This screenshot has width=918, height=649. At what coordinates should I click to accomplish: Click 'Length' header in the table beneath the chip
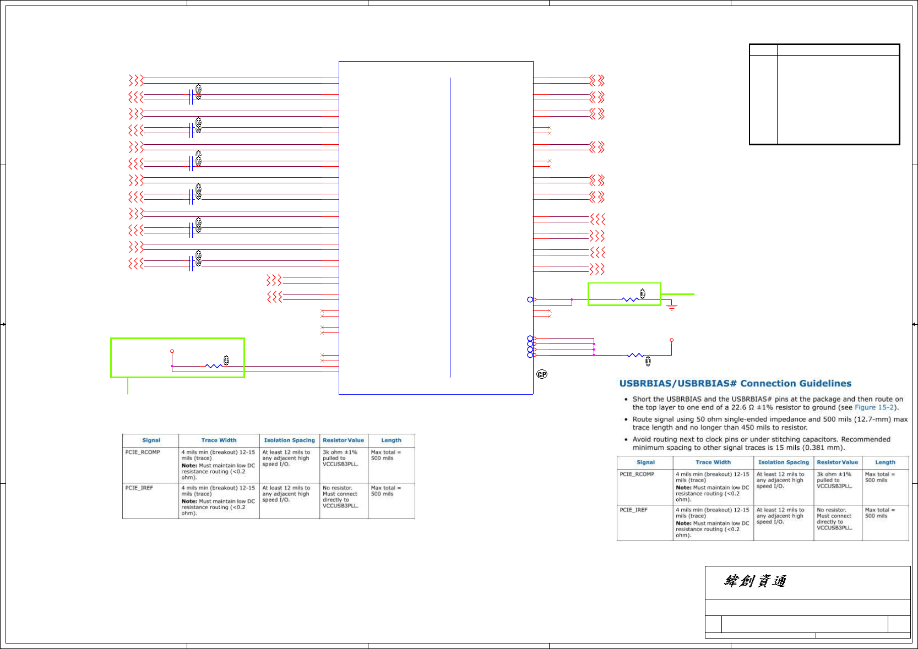tap(392, 440)
